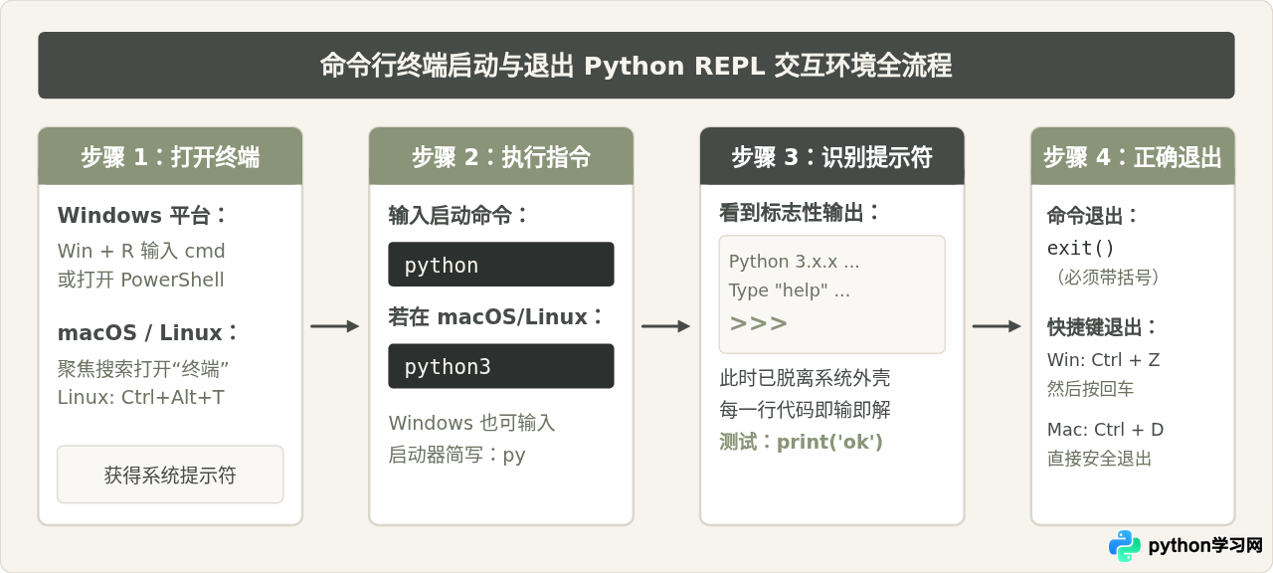This screenshot has height=573, width=1273.
Task: Click the Win + R 输入 cmd line
Action: [x=141, y=251]
